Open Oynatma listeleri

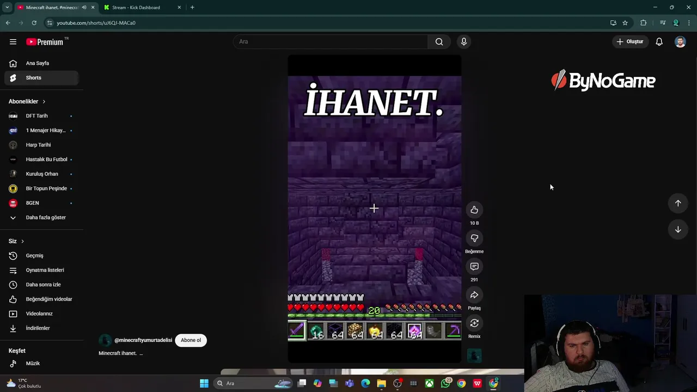[41, 270]
